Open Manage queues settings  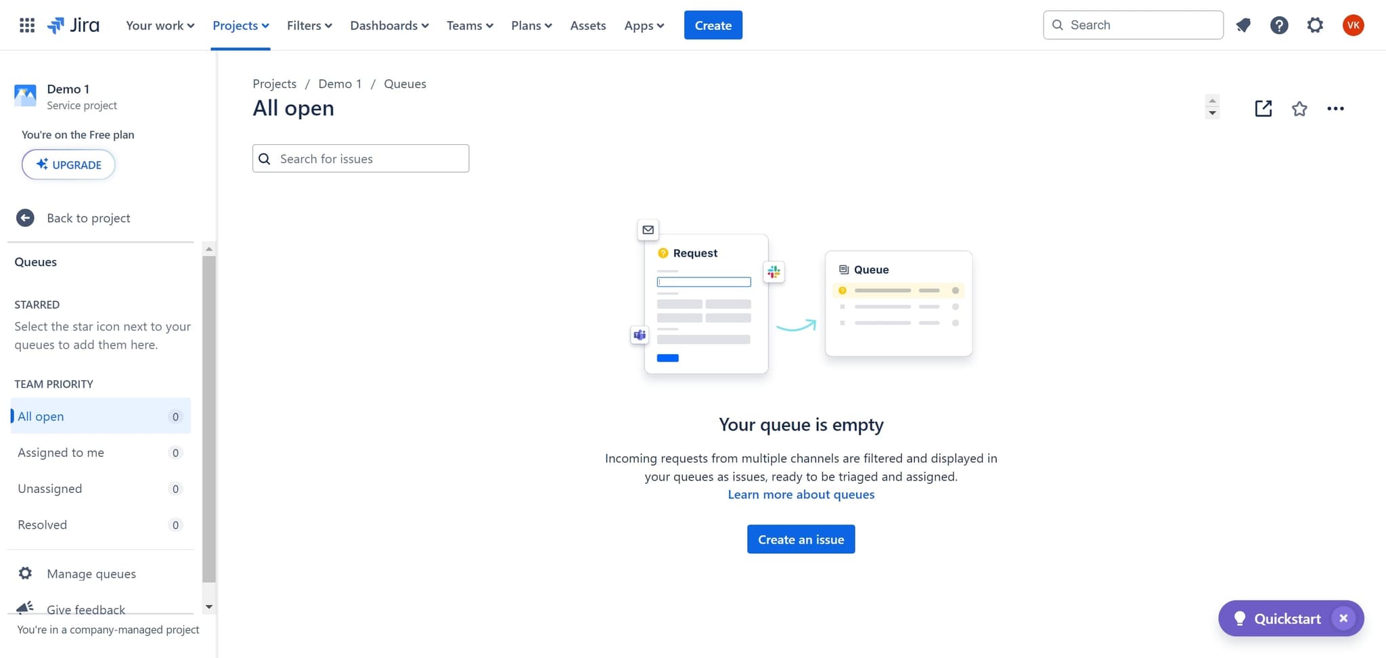91,573
